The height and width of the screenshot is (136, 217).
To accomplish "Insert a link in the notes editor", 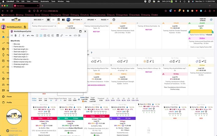I will click(x=62, y=36).
